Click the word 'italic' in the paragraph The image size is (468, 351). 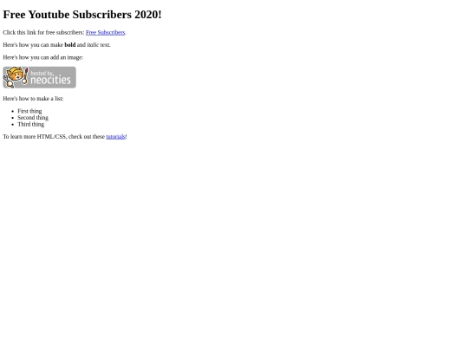click(x=93, y=45)
